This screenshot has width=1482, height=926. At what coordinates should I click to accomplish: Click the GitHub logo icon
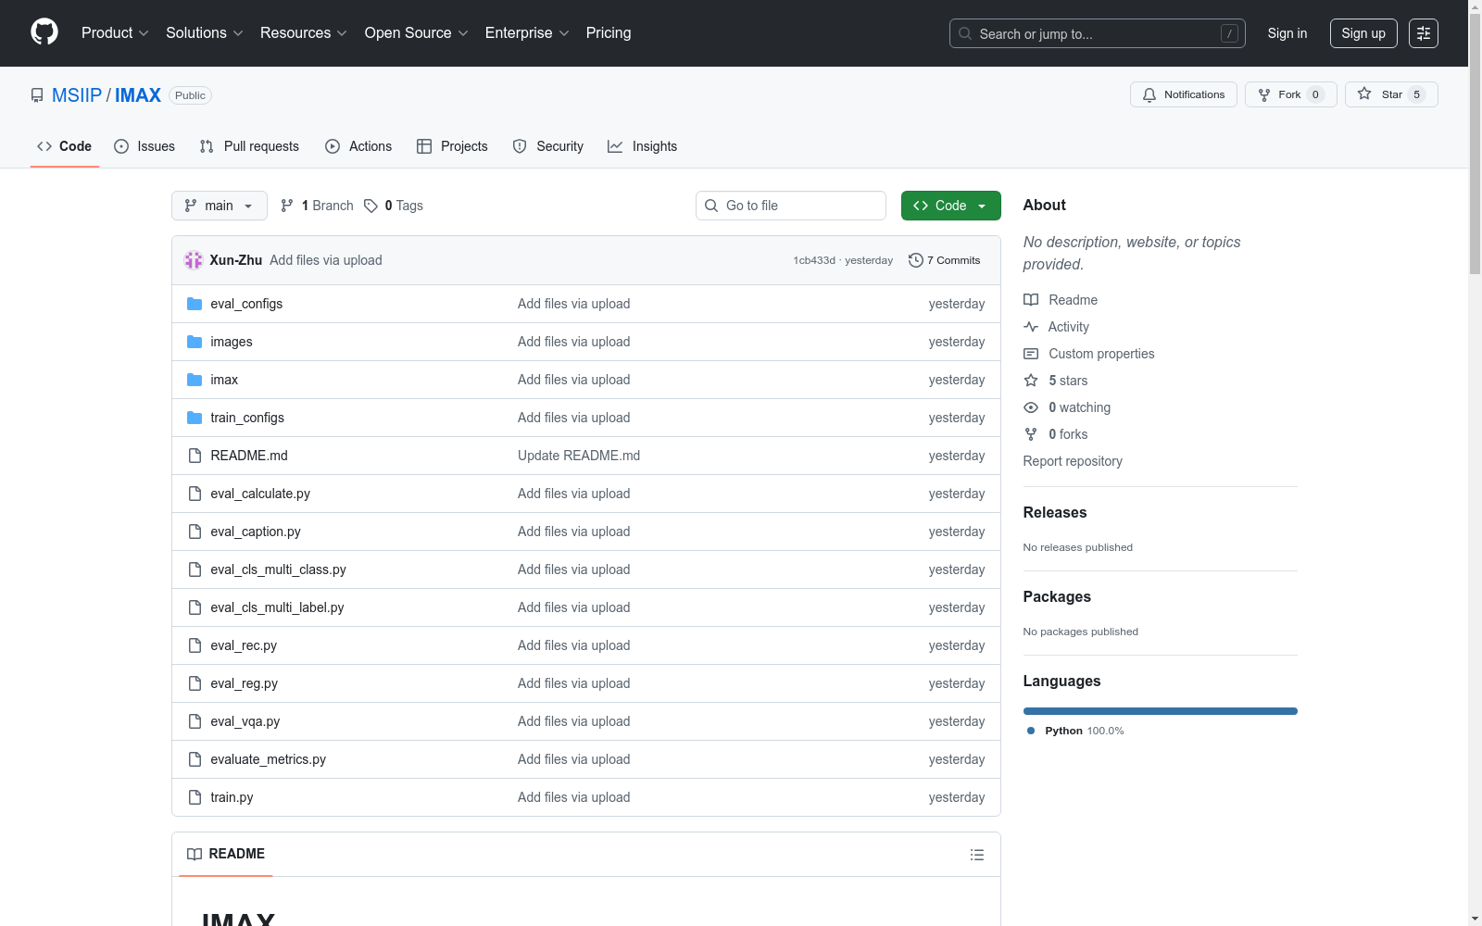click(44, 32)
